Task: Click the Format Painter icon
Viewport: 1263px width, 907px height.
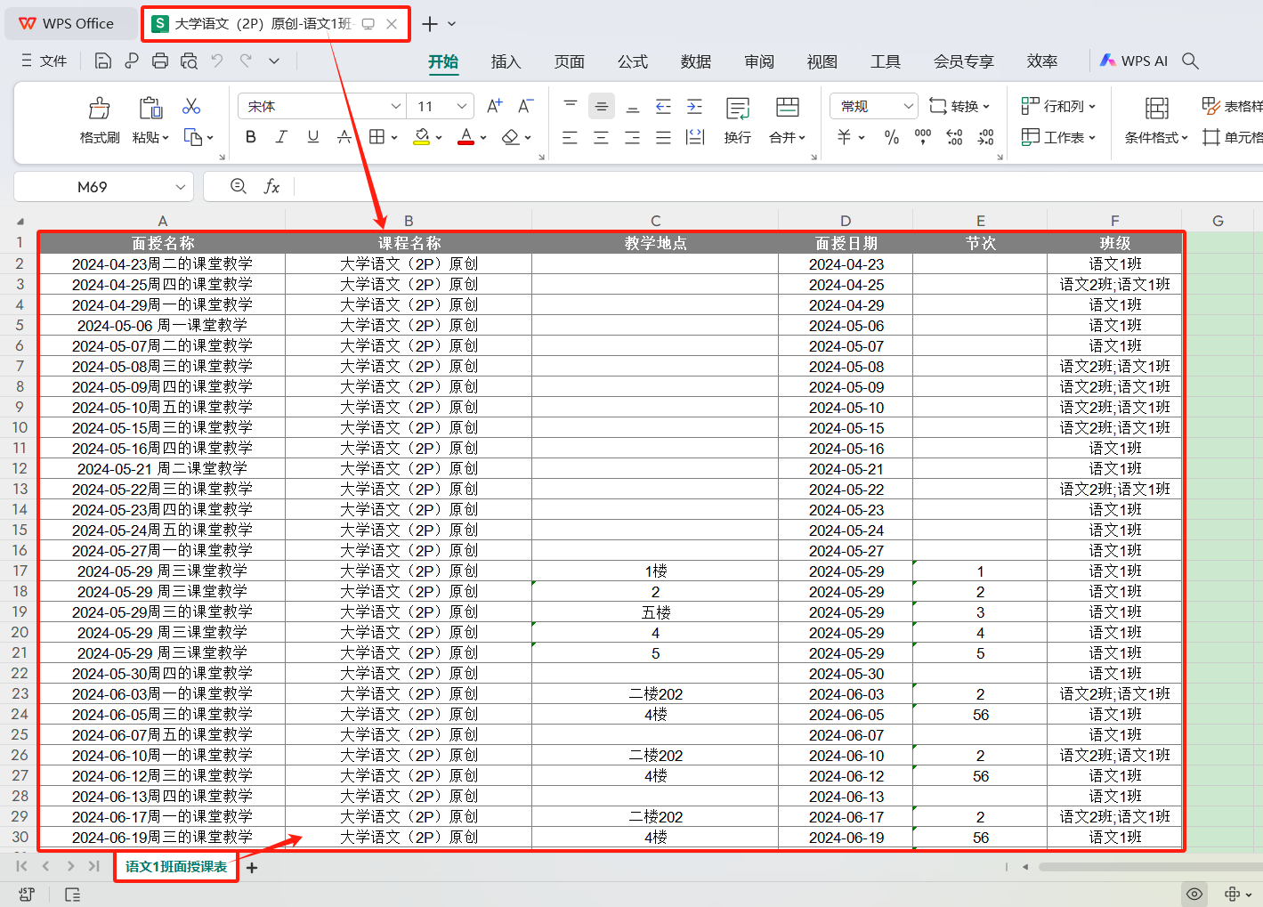Action: (x=99, y=109)
